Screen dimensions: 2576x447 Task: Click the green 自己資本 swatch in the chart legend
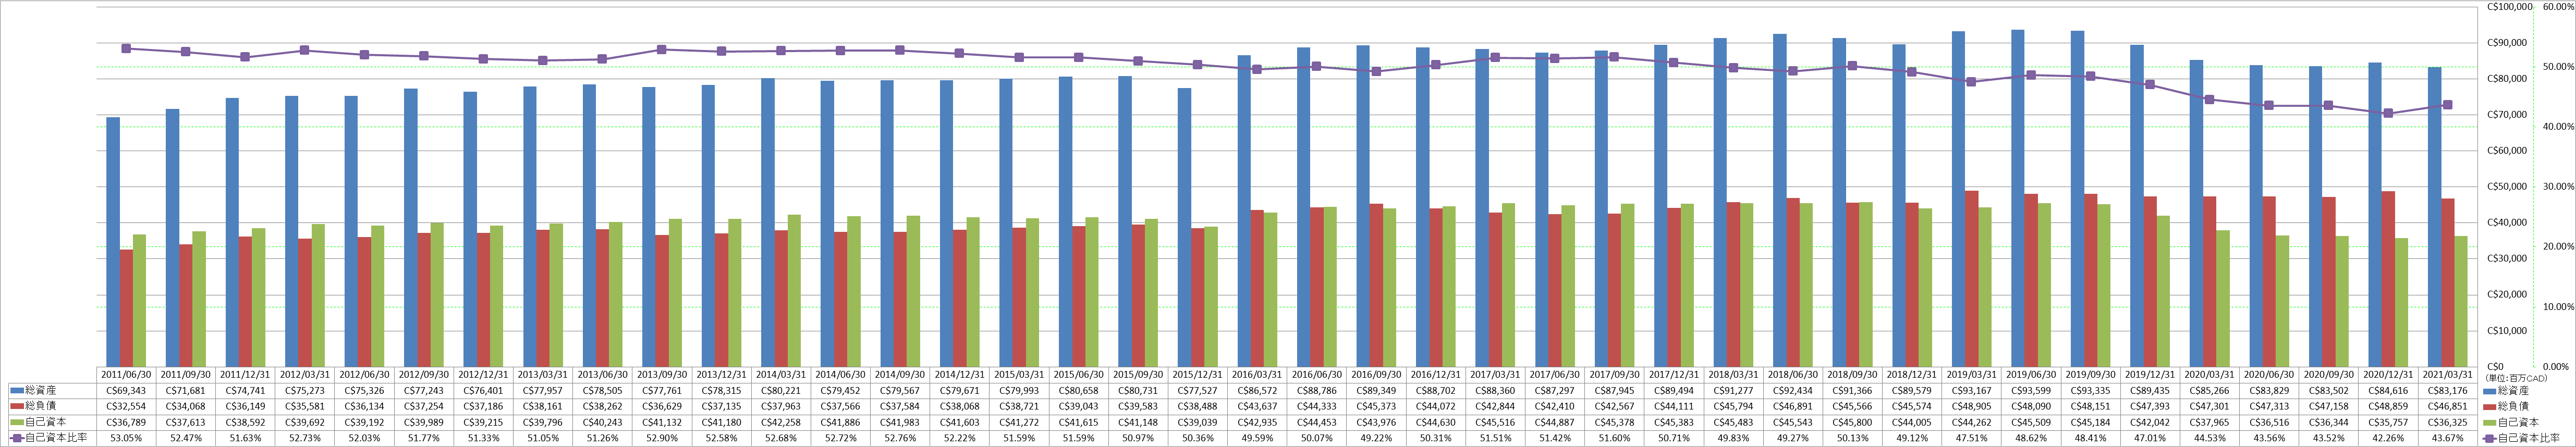pyautogui.click(x=2490, y=422)
